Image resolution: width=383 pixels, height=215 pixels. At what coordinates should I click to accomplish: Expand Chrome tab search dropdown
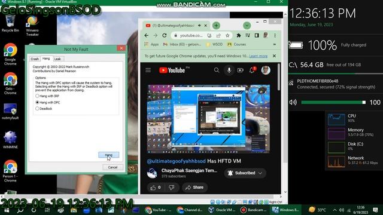(247, 25)
